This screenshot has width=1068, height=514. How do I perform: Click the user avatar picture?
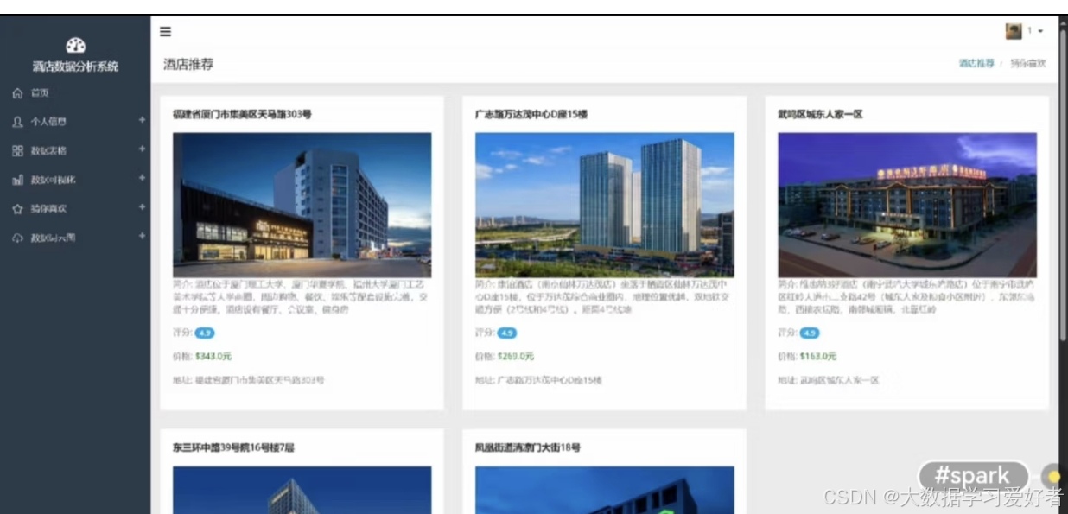coord(1014,31)
